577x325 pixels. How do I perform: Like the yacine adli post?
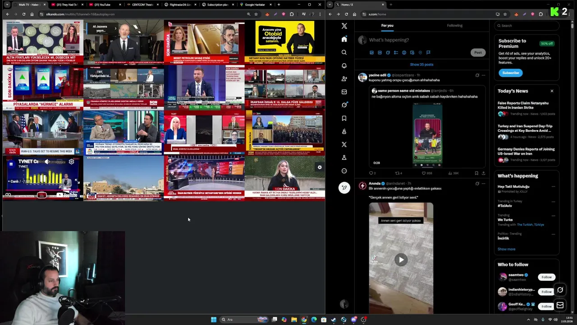424,173
